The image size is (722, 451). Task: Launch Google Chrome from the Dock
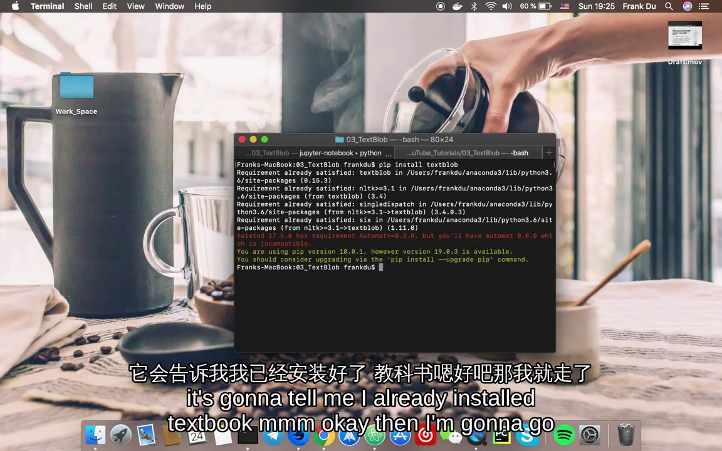[x=323, y=434]
